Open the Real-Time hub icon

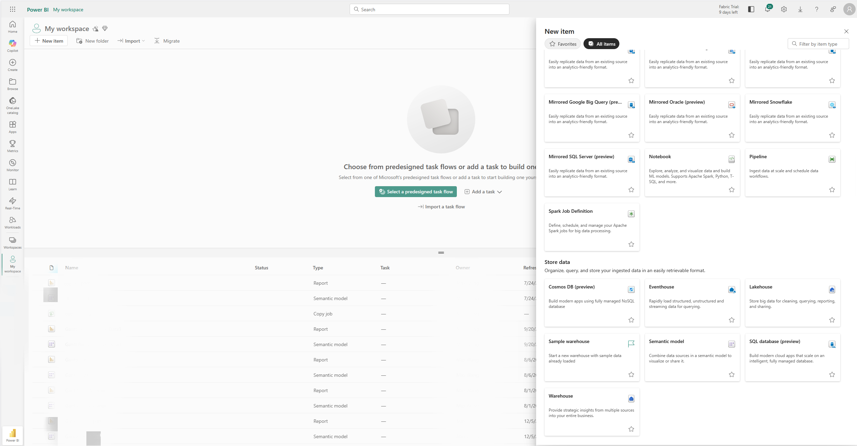13,203
